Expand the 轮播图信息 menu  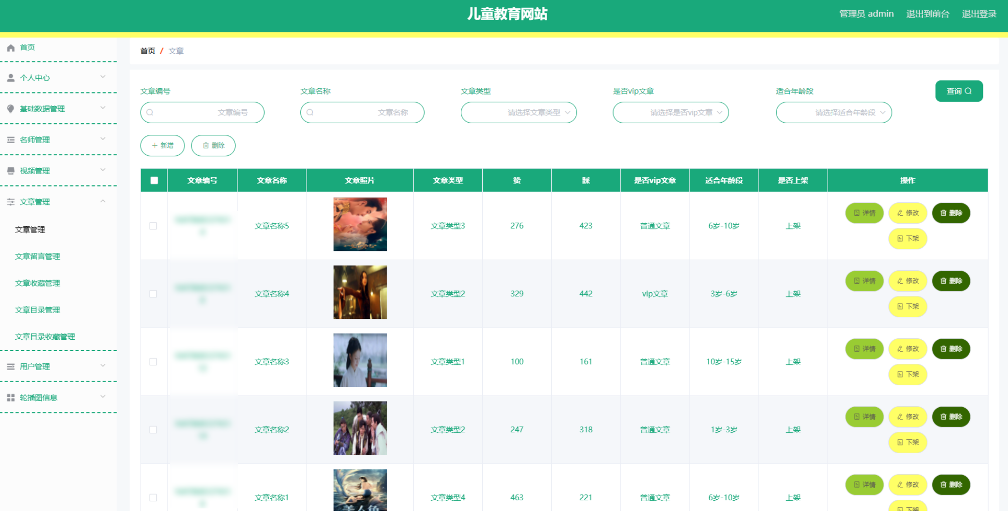pos(58,398)
